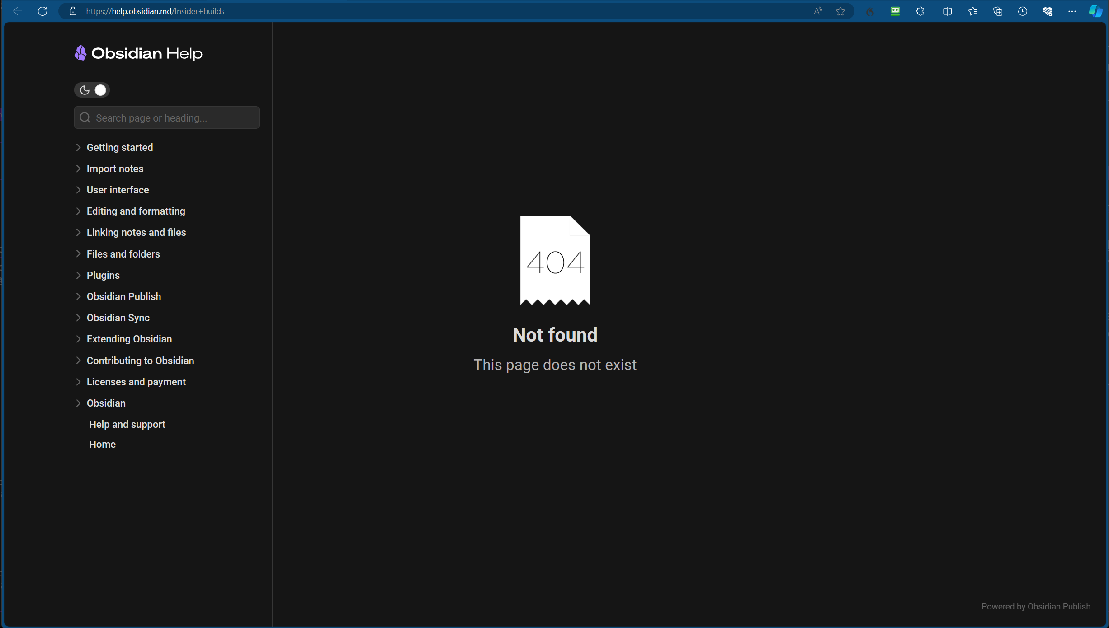Open the Extensions puzzle icon
The width and height of the screenshot is (1109, 628).
[x=920, y=11]
